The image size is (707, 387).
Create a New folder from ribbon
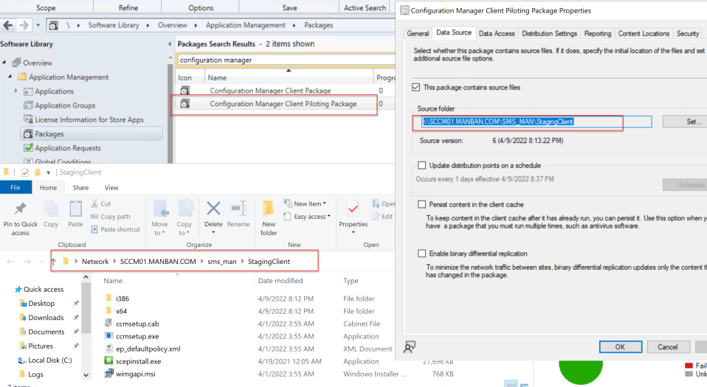pos(269,218)
